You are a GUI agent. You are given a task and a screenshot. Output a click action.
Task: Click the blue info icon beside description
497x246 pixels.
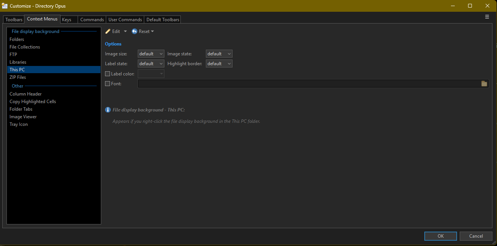108,110
